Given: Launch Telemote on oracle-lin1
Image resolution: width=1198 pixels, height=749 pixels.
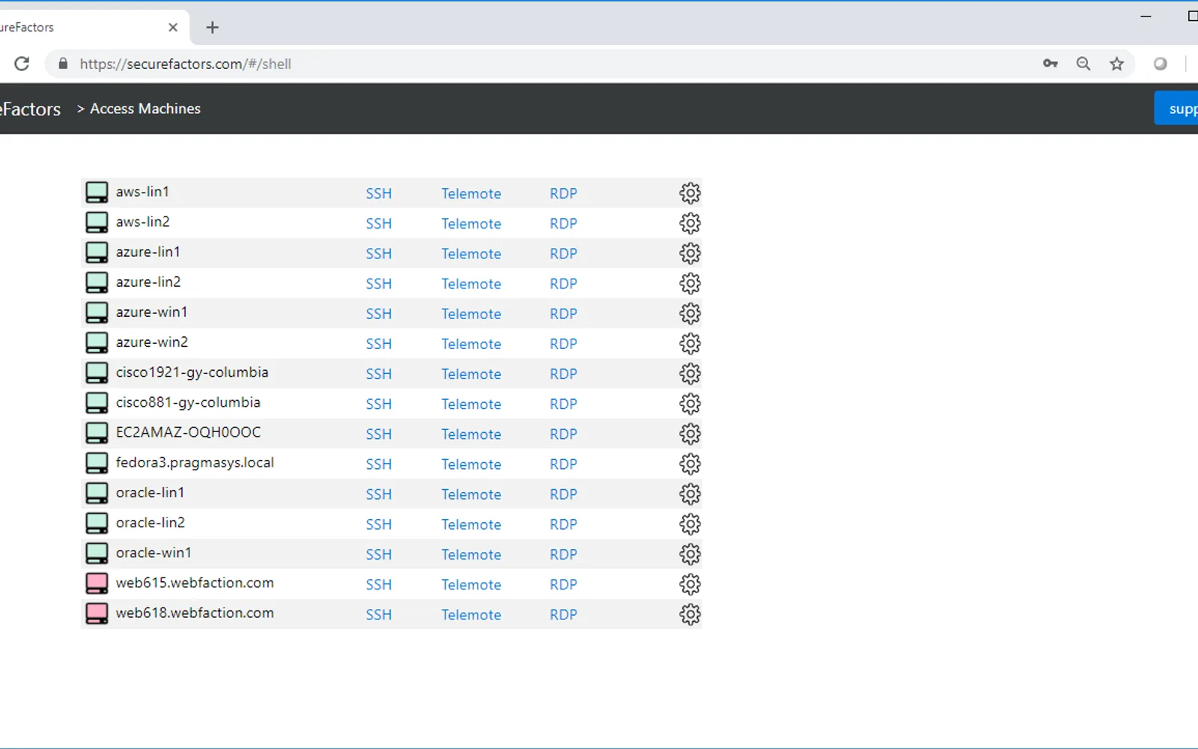Looking at the screenshot, I should [x=471, y=494].
